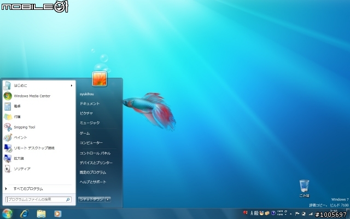The width and height of the screenshot is (350, 219).
Task: Launch Internet Explorer from the taskbar
Action: coord(24,214)
